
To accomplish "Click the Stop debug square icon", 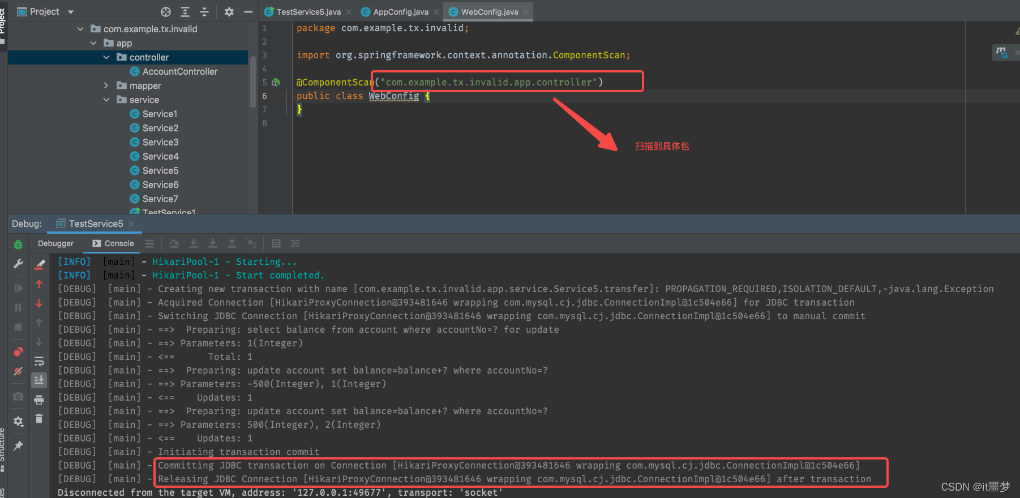I will click(18, 327).
